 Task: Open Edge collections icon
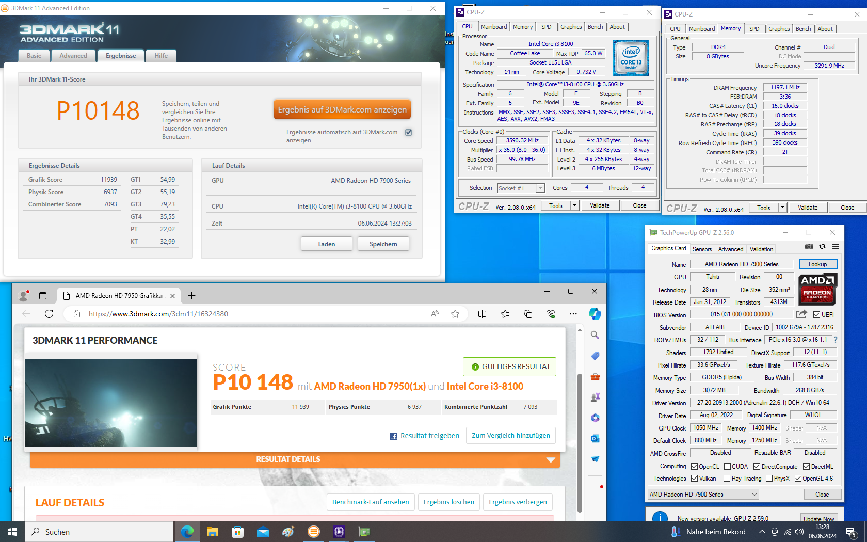527,314
